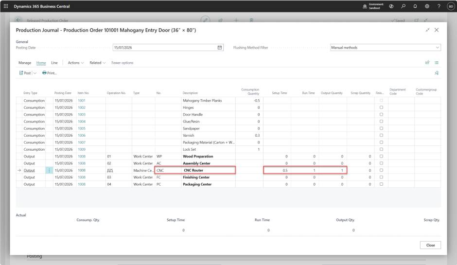Click Output Quantity 1 in CNC Router row
The height and width of the screenshot is (265, 457).
[342, 171]
